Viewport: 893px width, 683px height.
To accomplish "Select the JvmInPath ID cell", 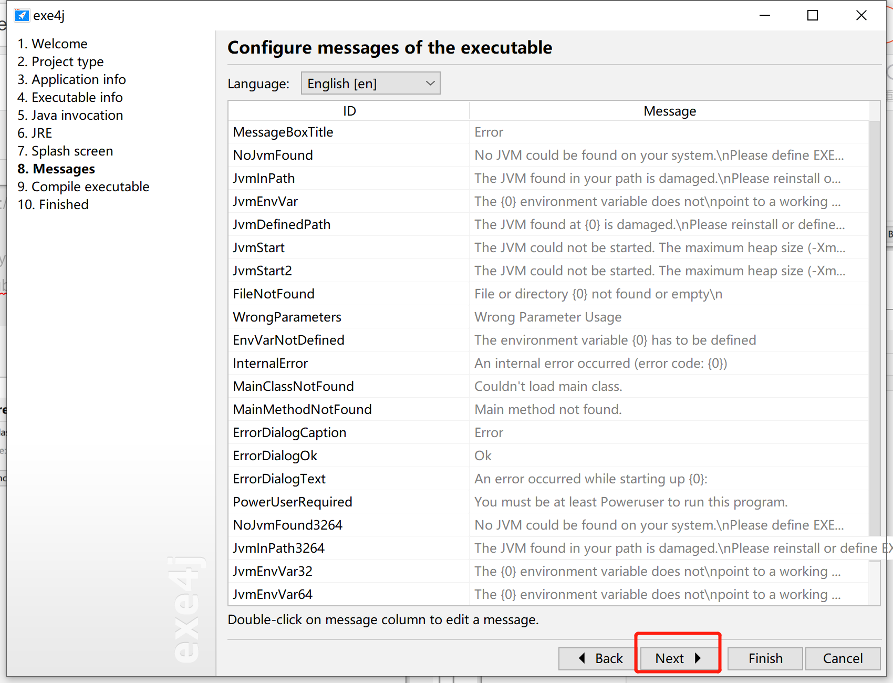I will click(349, 178).
